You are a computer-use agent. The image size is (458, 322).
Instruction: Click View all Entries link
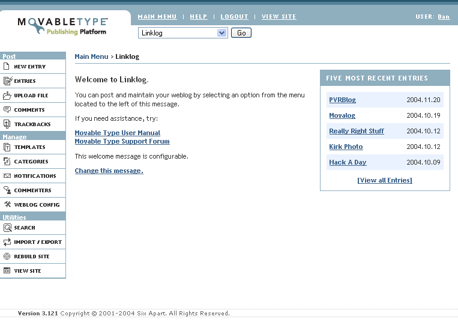point(384,180)
